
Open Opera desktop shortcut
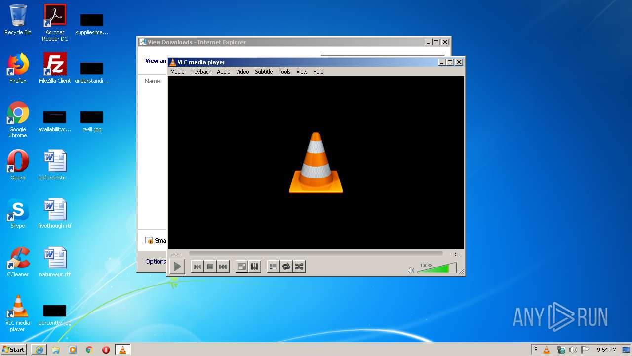(x=18, y=165)
